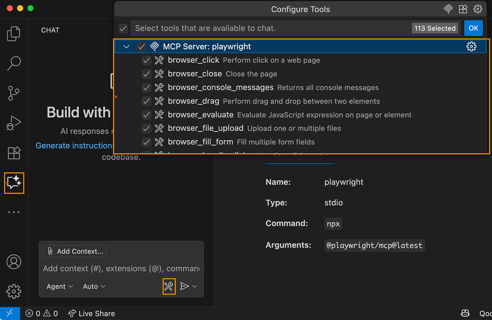Open the Extensions view
The image size is (492, 320).
[x=14, y=153]
